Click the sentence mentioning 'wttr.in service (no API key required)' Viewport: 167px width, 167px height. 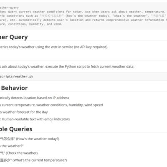54,47
